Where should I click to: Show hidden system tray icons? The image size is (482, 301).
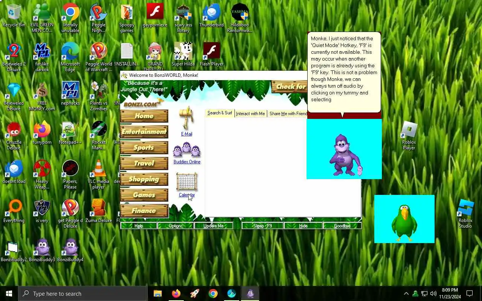click(406, 293)
